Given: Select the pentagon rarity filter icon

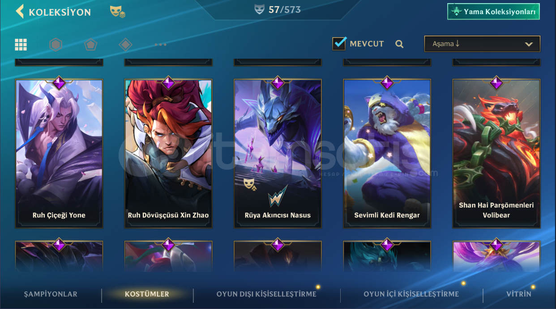Looking at the screenshot, I should coord(91,44).
